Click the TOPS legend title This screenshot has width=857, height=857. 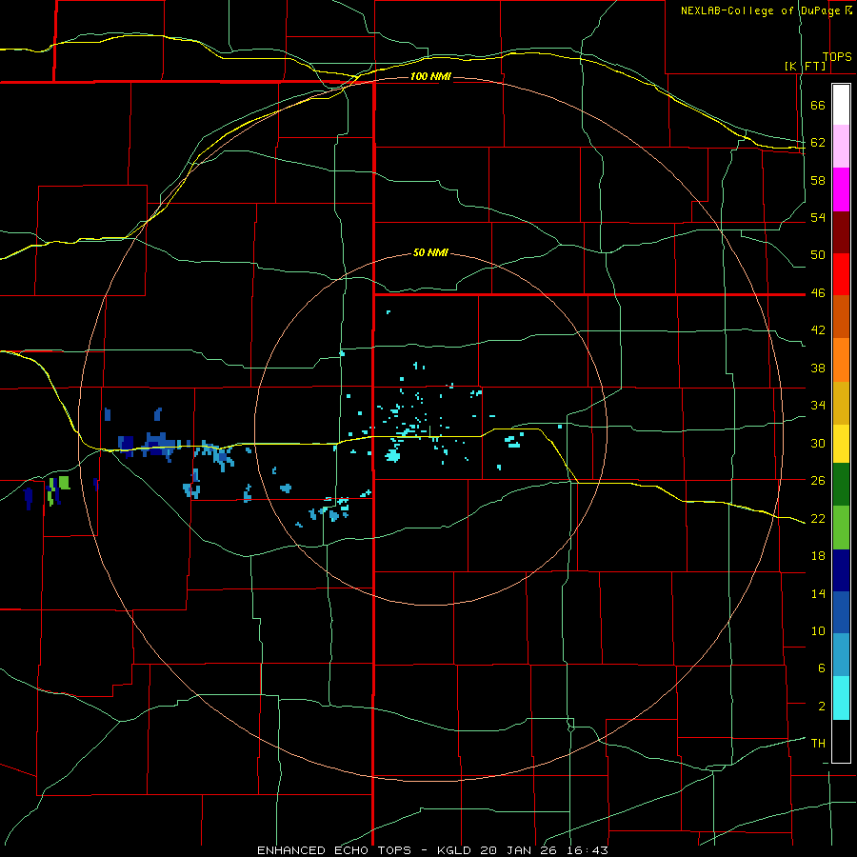pyautogui.click(x=837, y=57)
